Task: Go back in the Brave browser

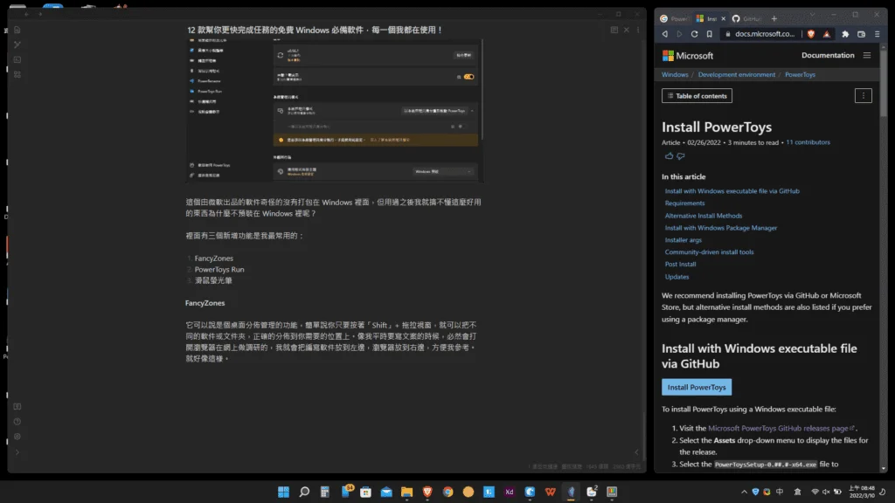Action: tap(665, 34)
